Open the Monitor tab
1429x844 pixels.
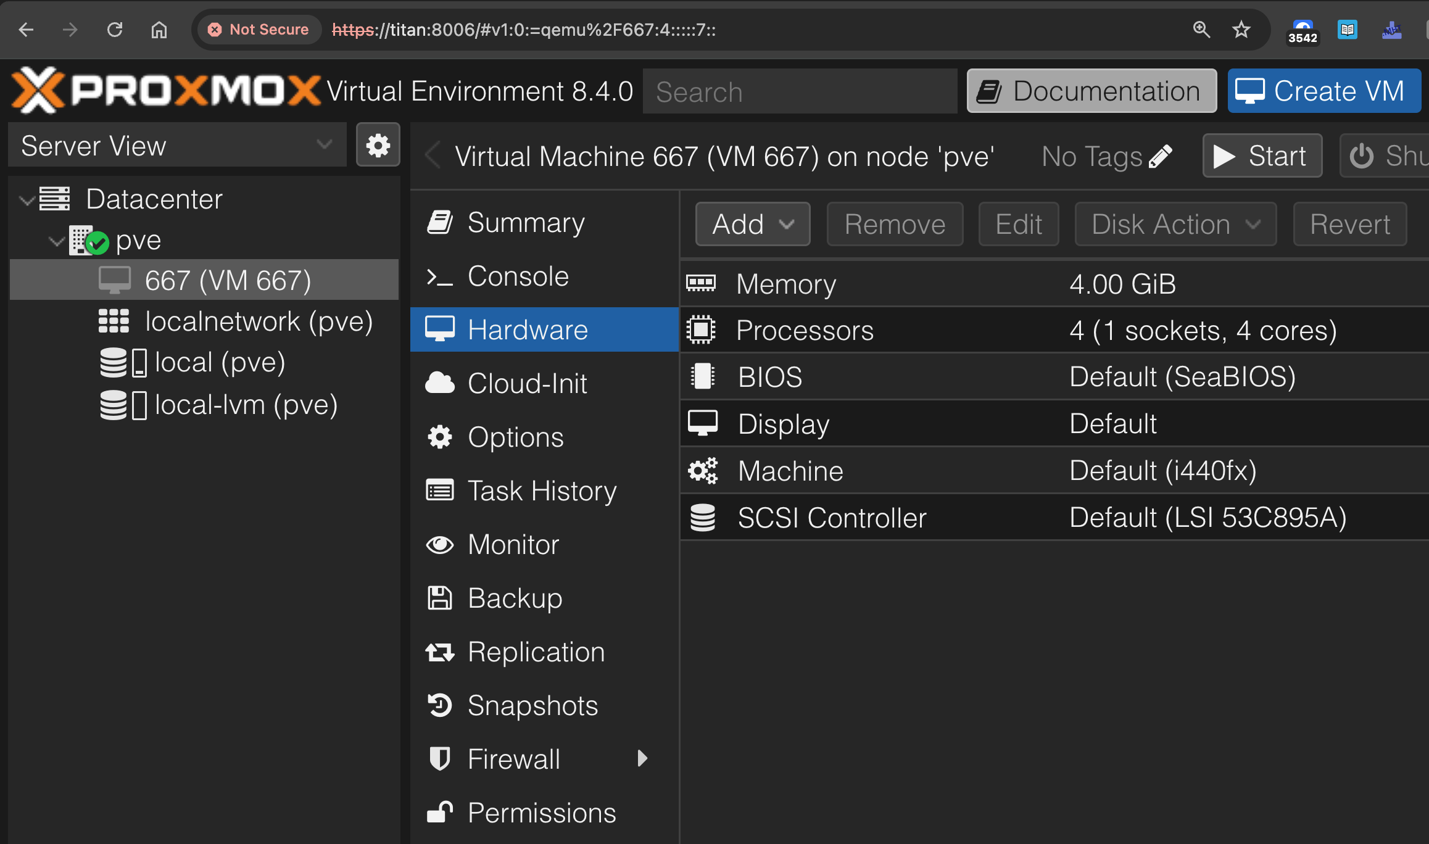coord(544,544)
